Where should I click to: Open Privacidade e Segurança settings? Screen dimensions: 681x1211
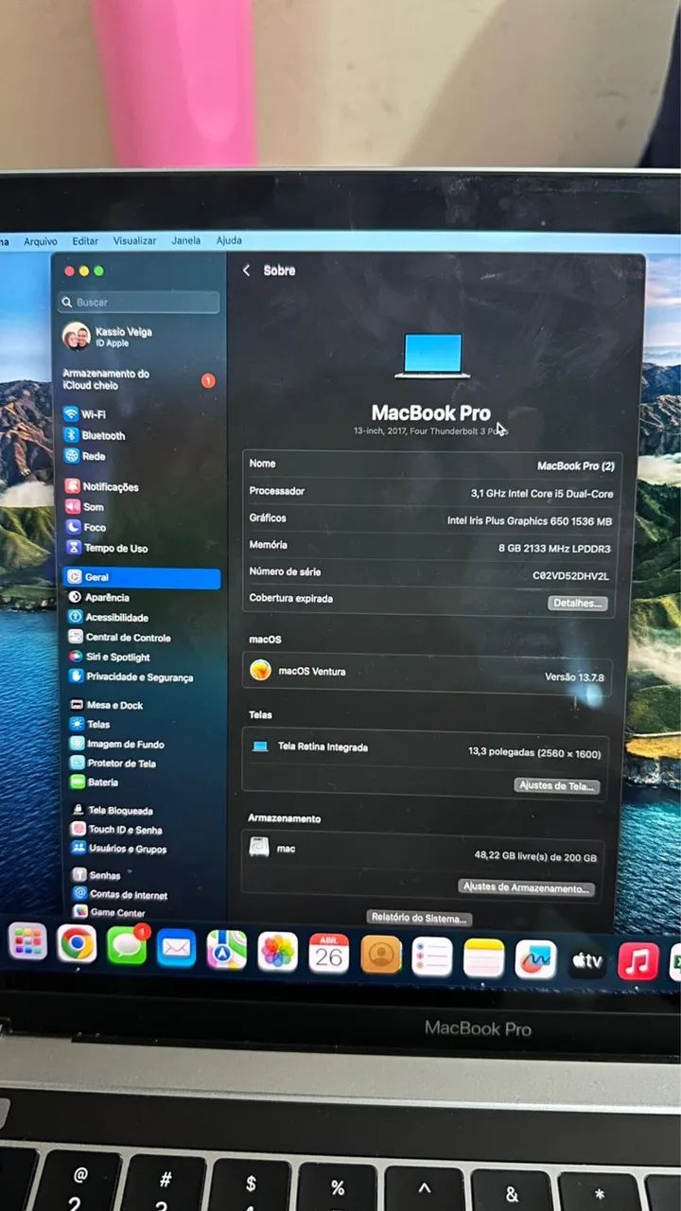point(131,677)
